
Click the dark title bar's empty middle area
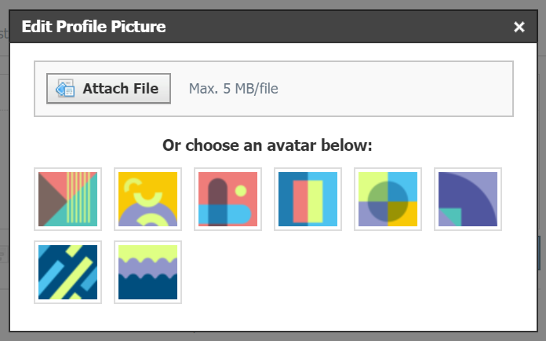[x=337, y=27]
